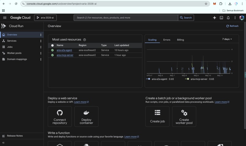Click the Deploy container card

pos(86,116)
